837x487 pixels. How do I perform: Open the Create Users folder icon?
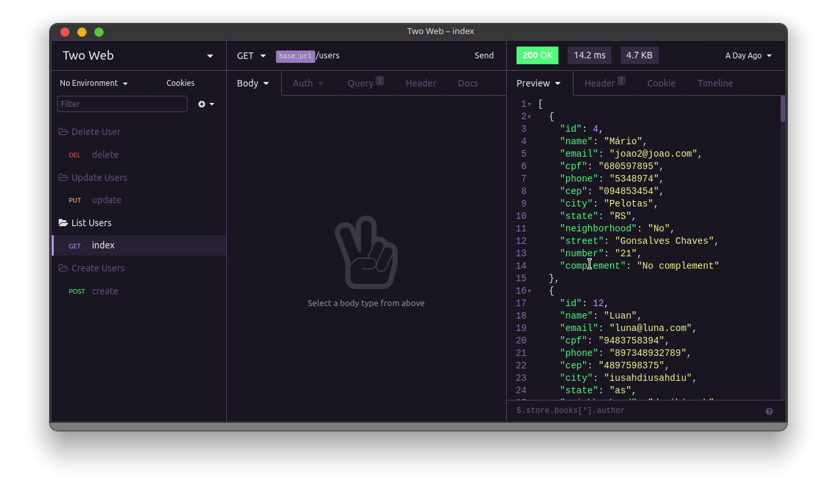click(x=63, y=268)
